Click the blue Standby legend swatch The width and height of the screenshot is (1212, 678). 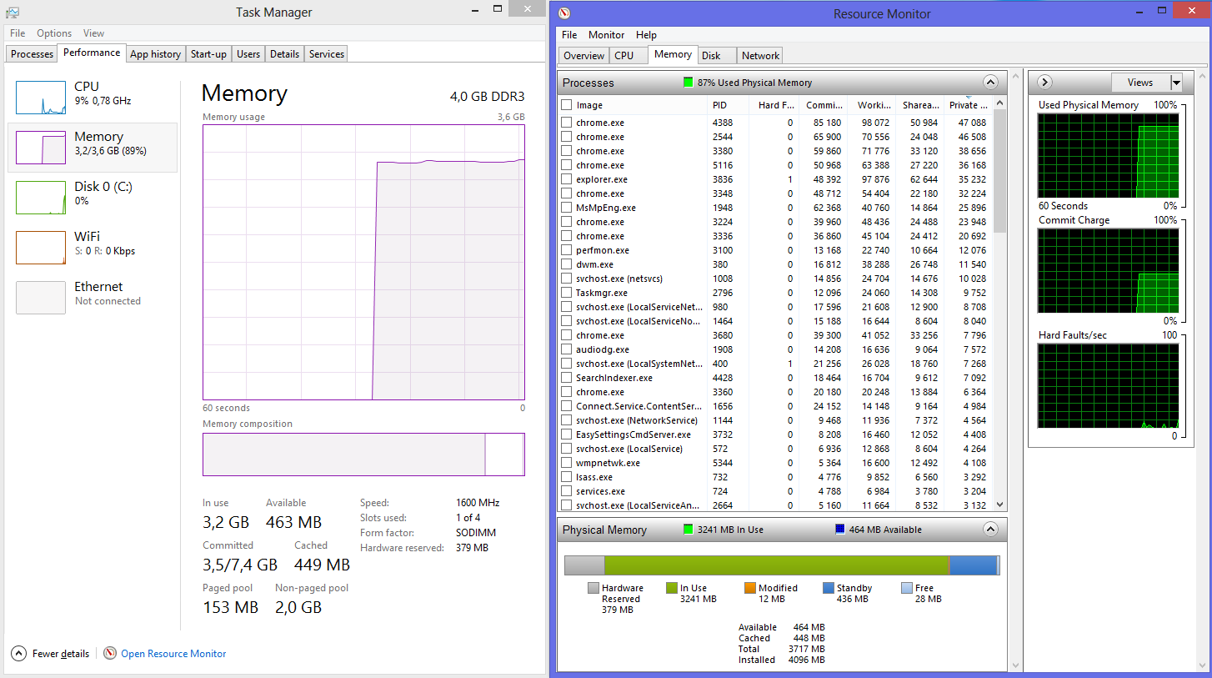(829, 588)
